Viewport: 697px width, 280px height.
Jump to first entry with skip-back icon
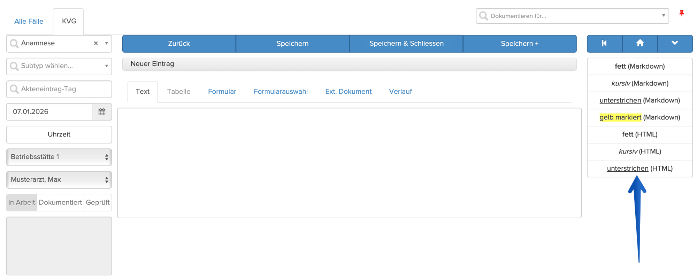[604, 44]
